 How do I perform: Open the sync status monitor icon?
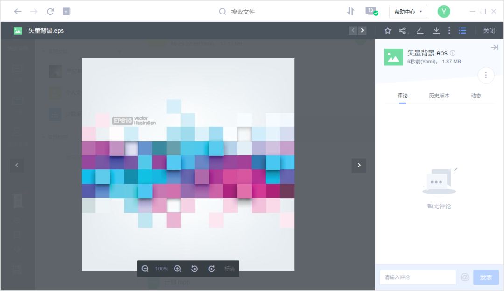[371, 12]
